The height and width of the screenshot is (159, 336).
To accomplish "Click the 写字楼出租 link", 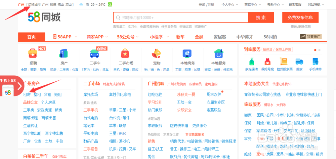I will pyautogui.click(x=32, y=133).
